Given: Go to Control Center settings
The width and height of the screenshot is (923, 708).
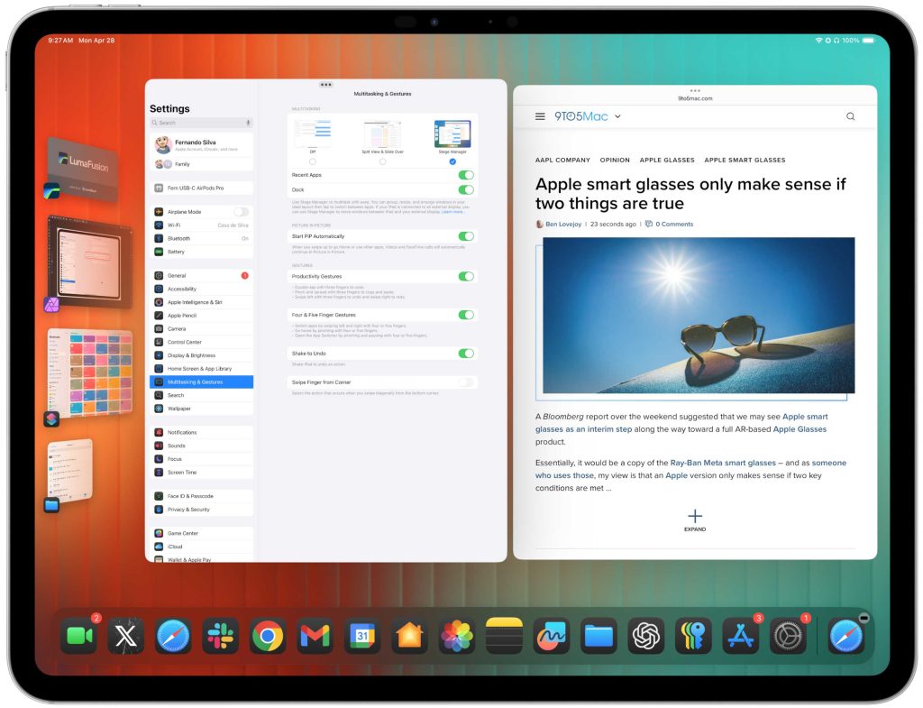Looking at the screenshot, I should (x=185, y=342).
